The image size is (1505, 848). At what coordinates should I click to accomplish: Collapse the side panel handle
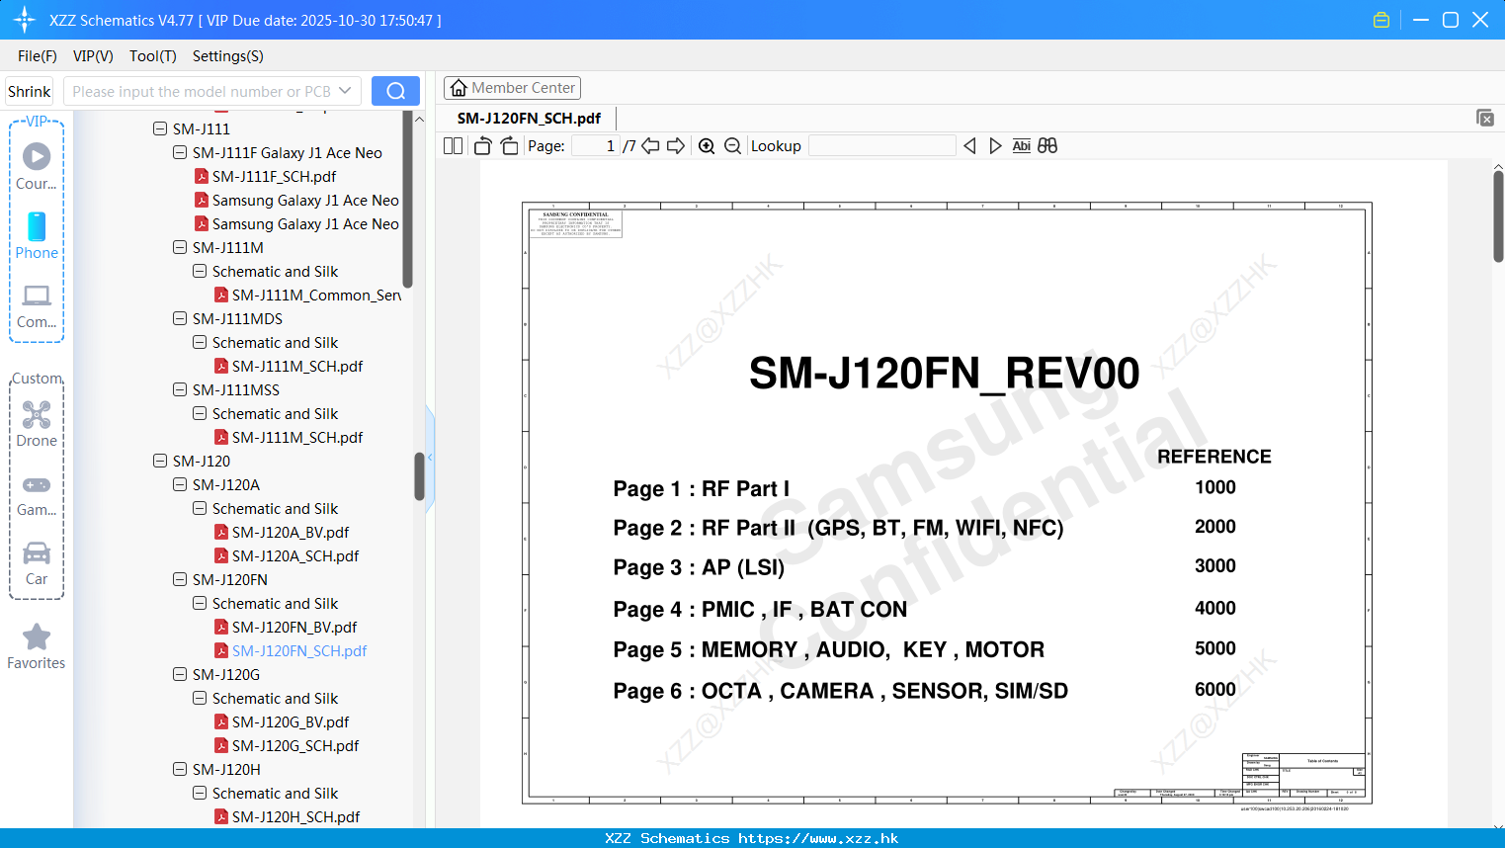pyautogui.click(x=430, y=457)
